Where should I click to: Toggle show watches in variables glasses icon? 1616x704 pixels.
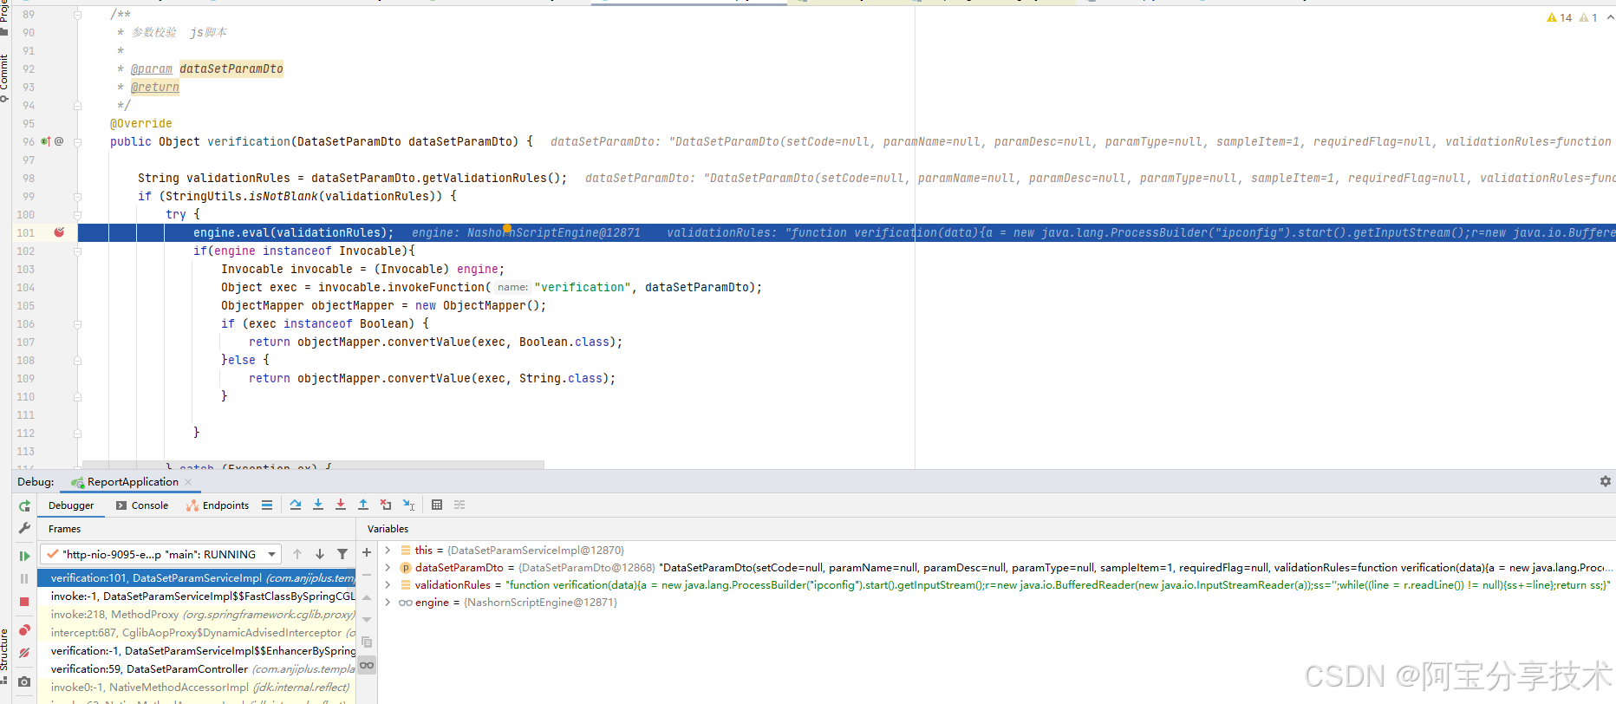367,665
